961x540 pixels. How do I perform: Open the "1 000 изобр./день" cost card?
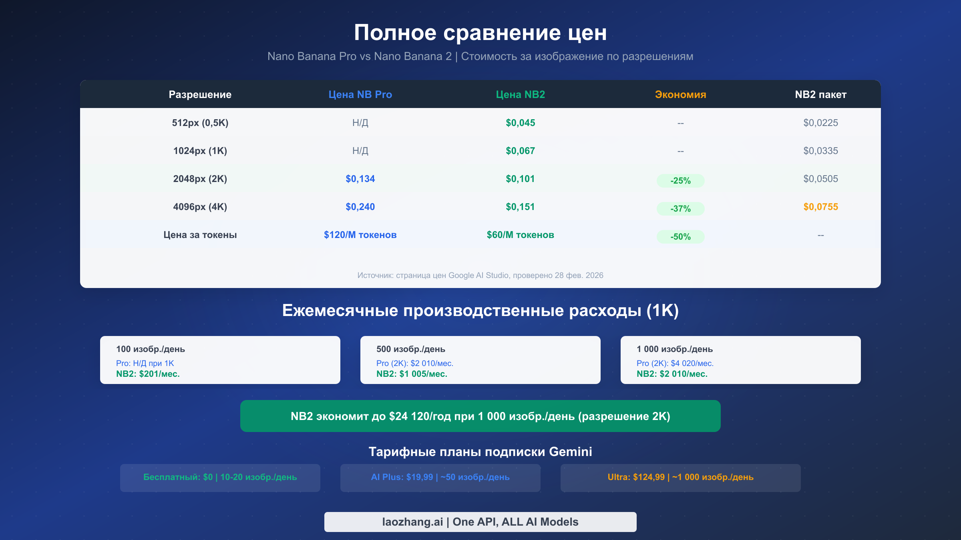tap(740, 360)
